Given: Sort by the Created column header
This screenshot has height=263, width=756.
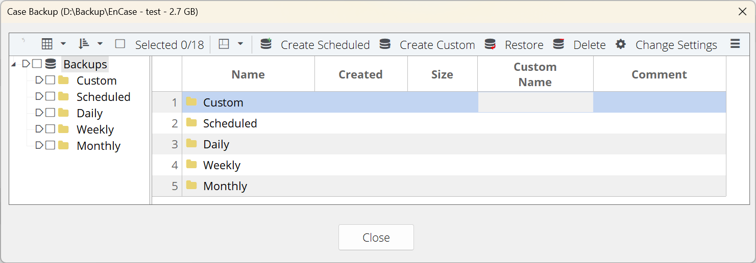Looking at the screenshot, I should 361,74.
